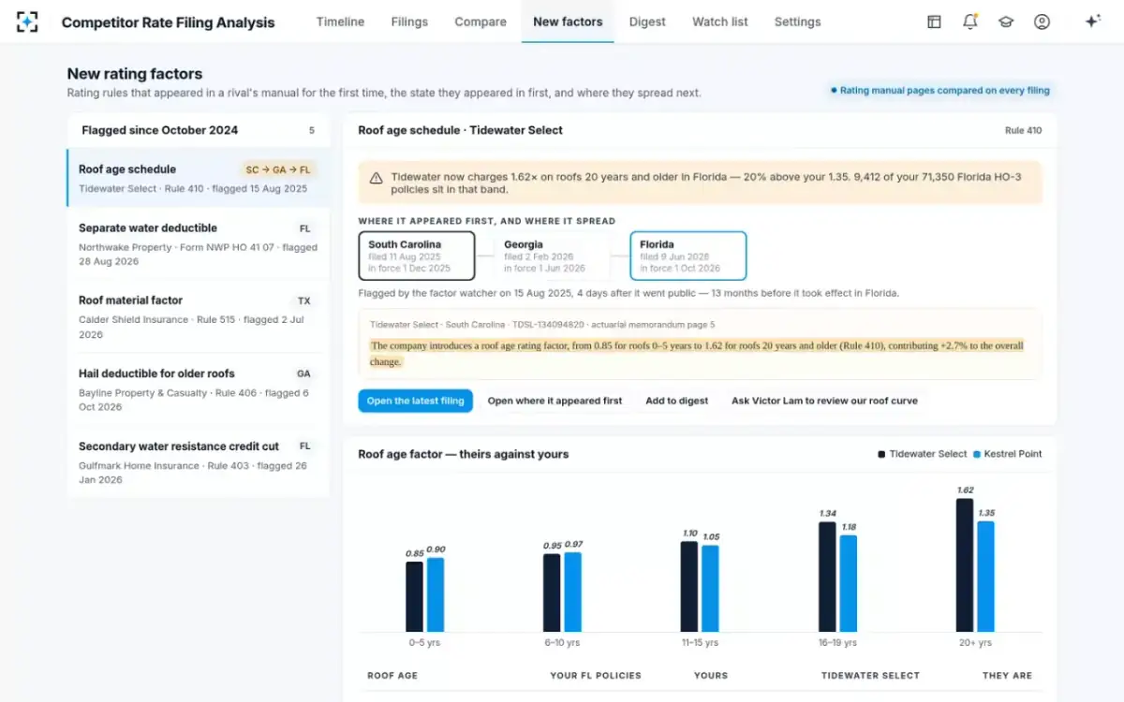
Task: Open the Compare tab
Action: tap(481, 22)
